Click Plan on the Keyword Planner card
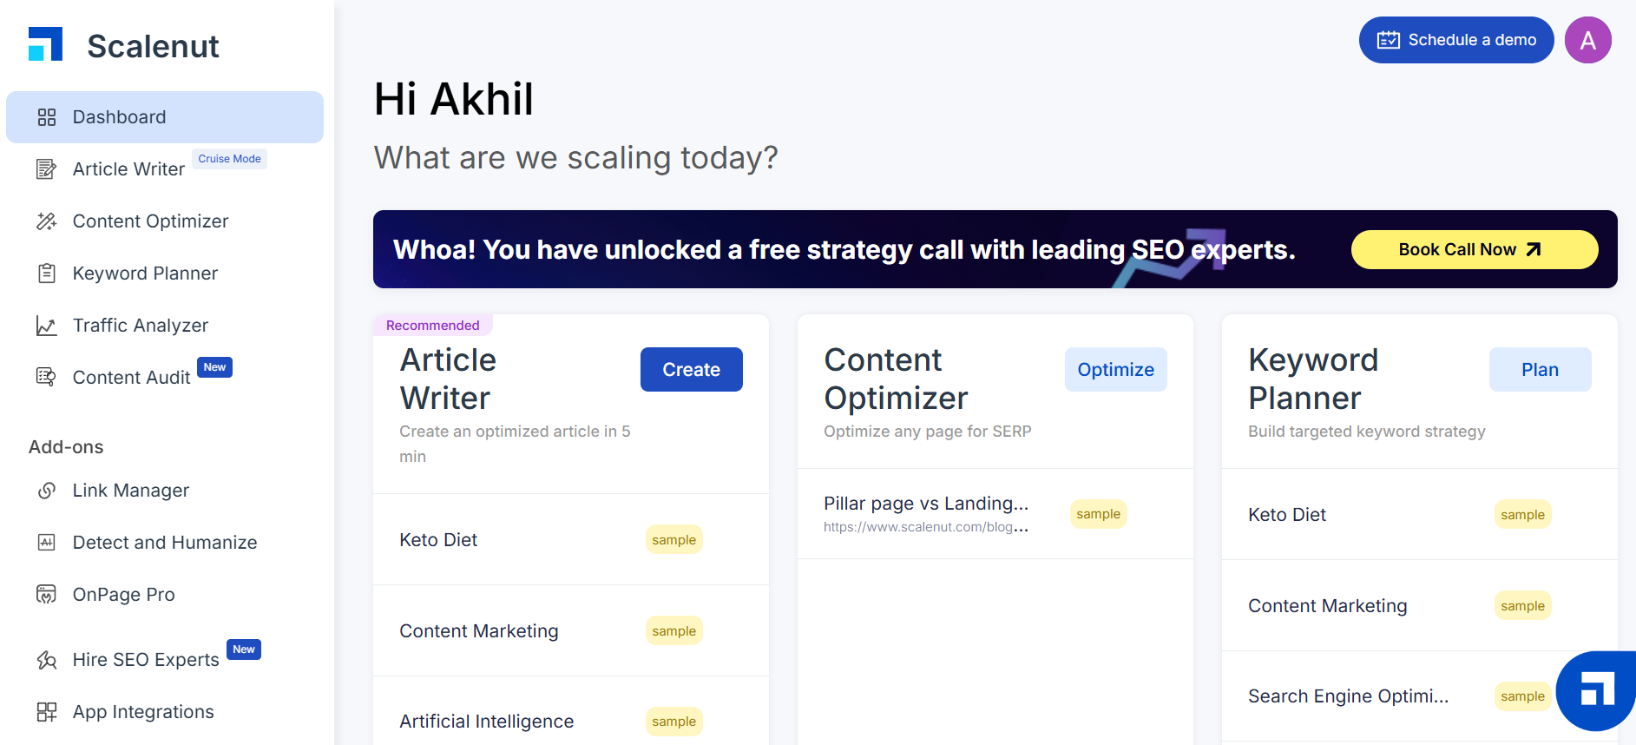1636x745 pixels. click(1540, 370)
